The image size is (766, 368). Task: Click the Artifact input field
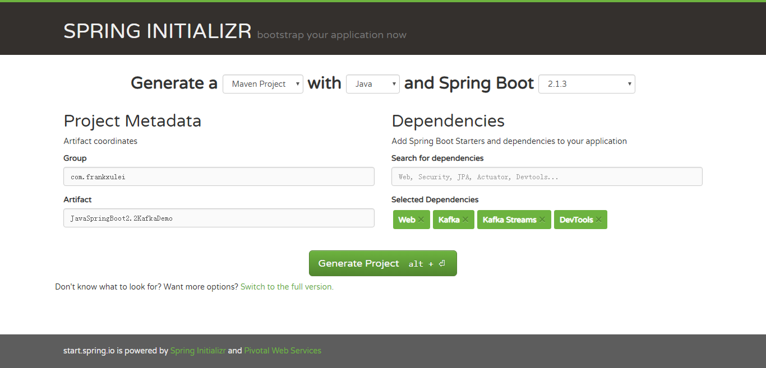(219, 218)
